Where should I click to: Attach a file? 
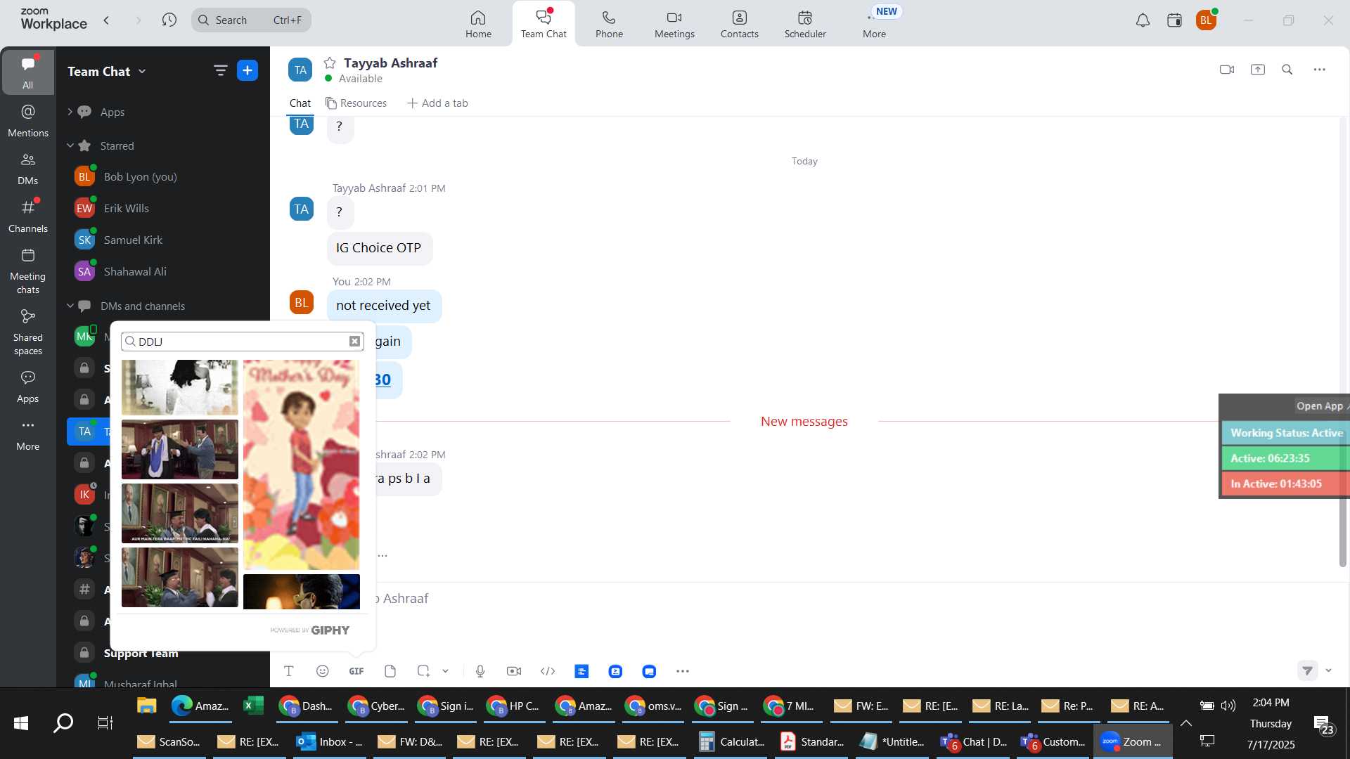tap(390, 671)
